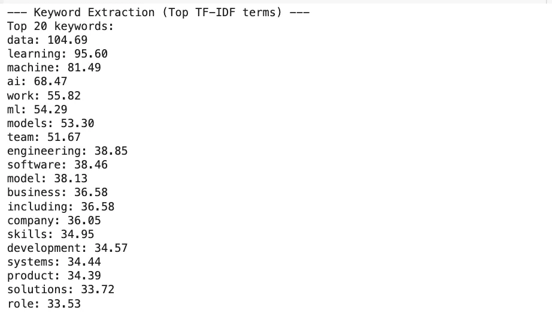
Task: Click the 'skills: 34.95' line
Action: click(50, 234)
